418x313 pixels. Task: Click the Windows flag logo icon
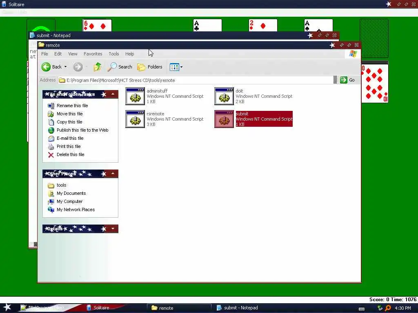click(x=353, y=54)
